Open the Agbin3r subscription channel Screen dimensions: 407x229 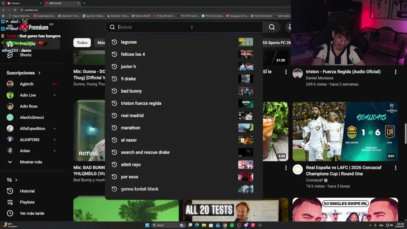[27, 84]
